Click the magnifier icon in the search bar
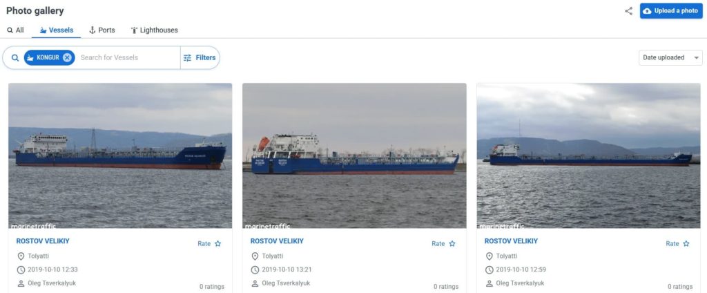The width and height of the screenshot is (707, 293). (x=15, y=58)
